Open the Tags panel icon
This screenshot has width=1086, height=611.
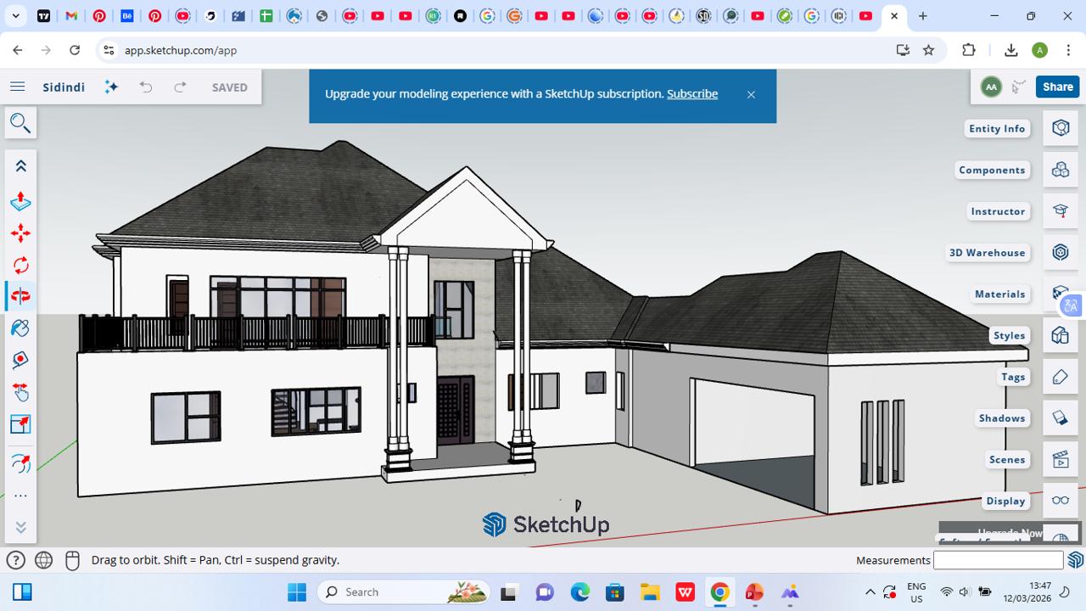click(x=1060, y=377)
